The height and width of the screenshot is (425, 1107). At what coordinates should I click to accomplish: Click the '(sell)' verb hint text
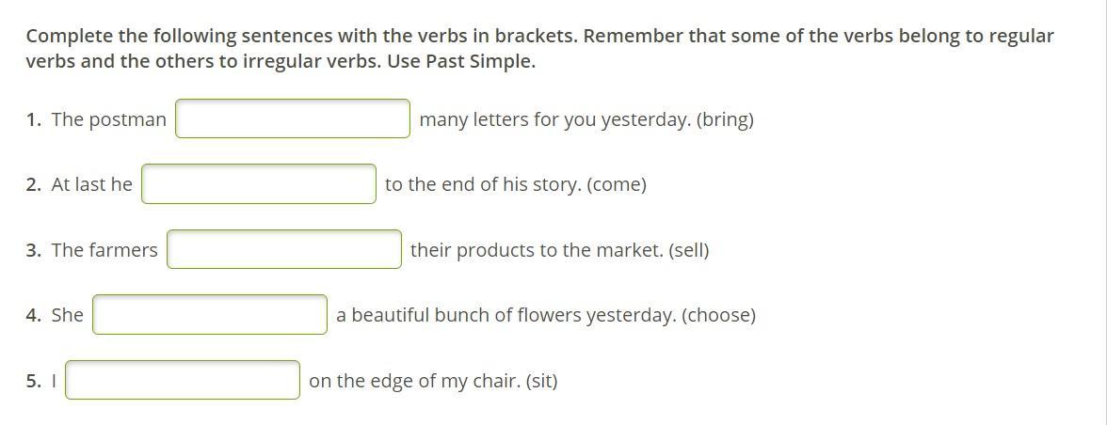[x=688, y=250]
